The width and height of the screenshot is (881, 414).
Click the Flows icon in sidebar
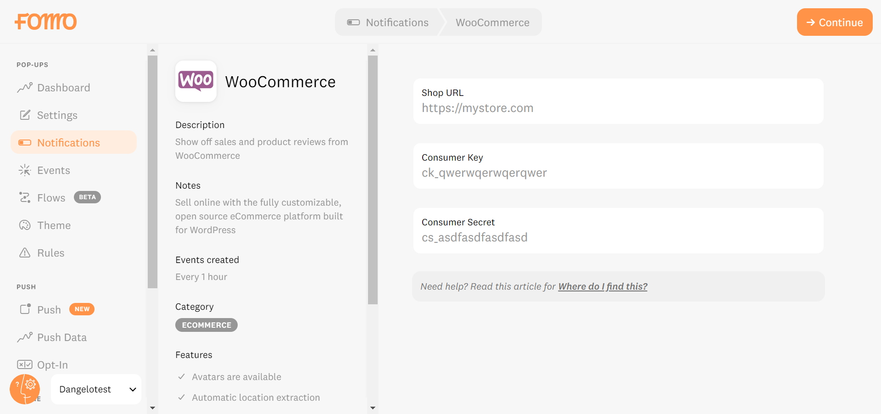(x=25, y=197)
